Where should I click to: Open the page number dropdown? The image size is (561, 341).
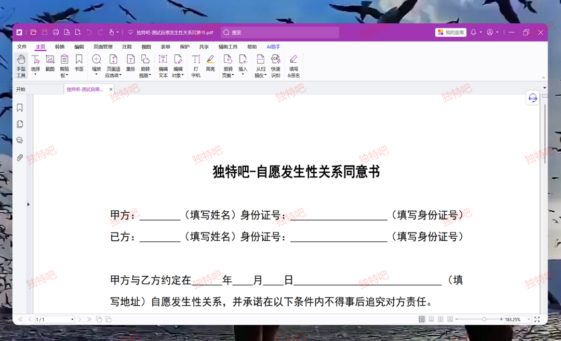(x=72, y=320)
